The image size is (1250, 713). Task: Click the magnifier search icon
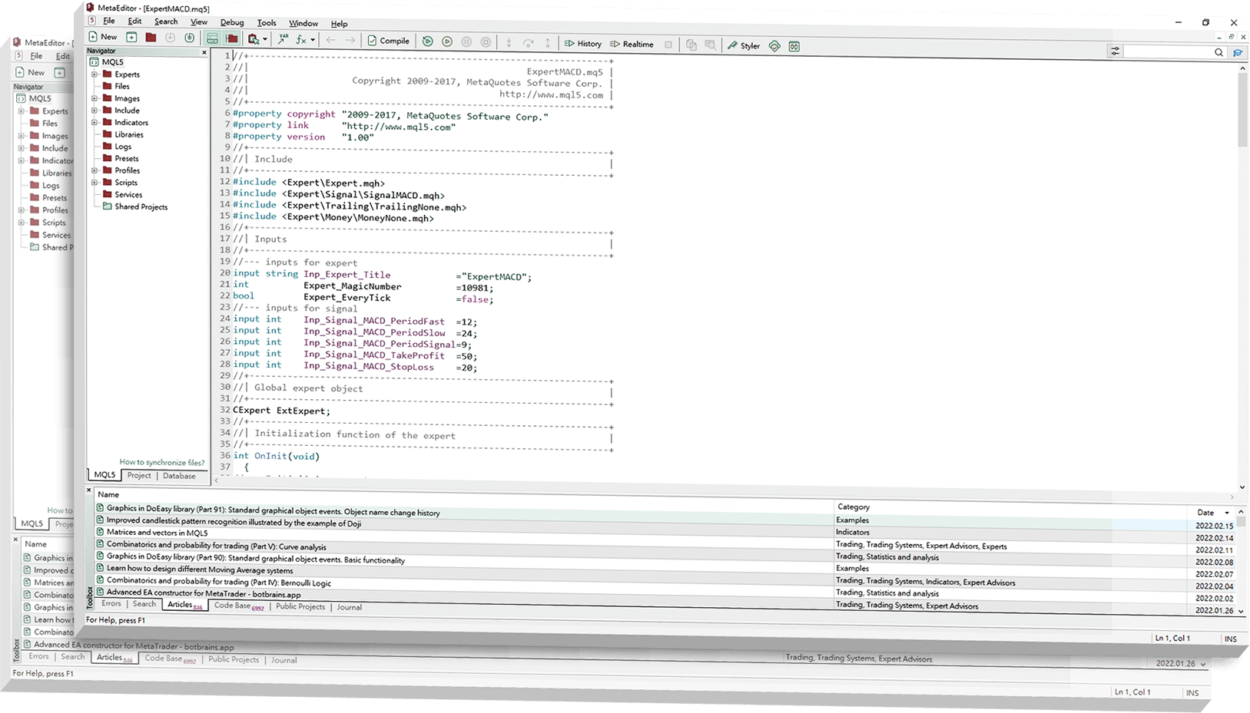click(1219, 52)
